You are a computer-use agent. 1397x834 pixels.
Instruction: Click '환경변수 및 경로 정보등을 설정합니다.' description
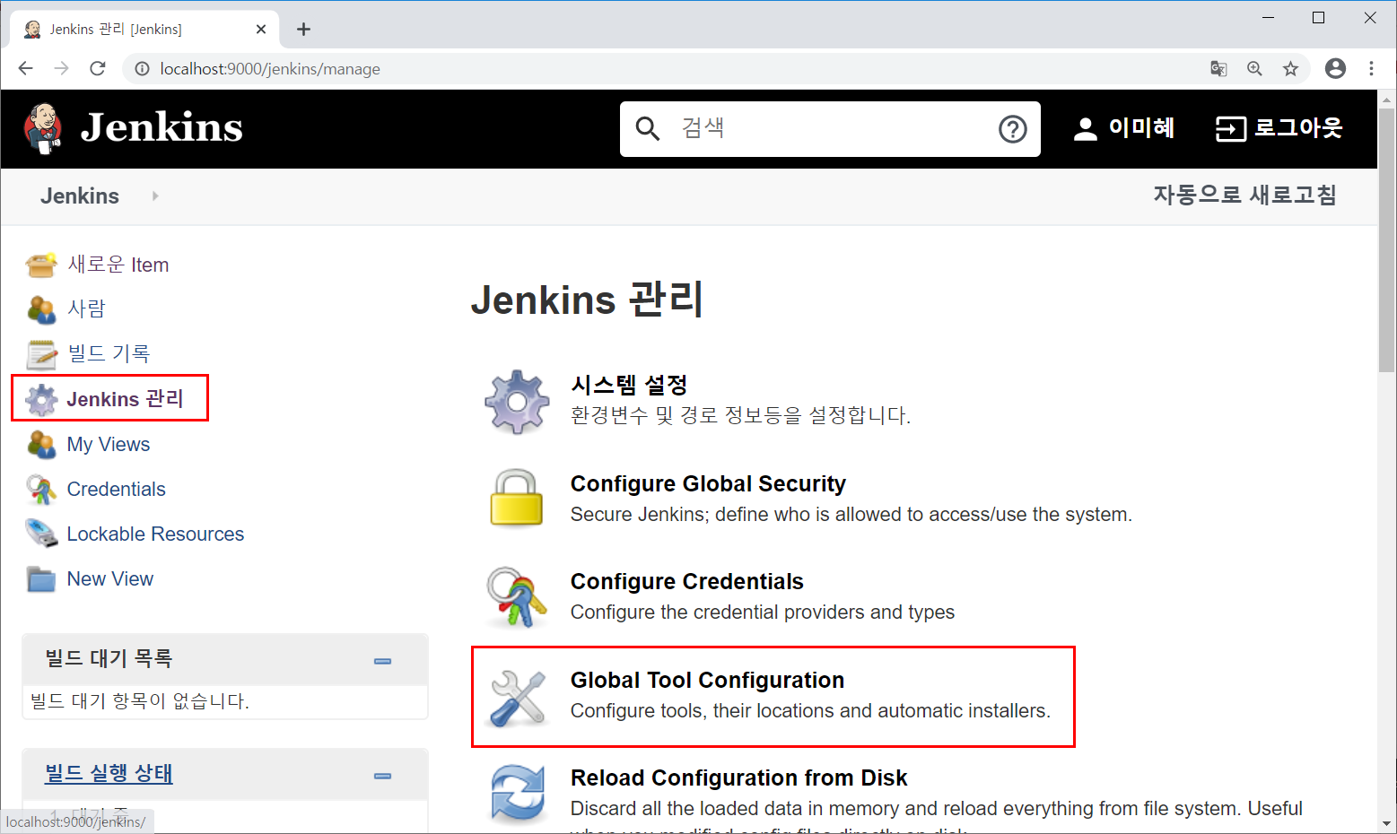[x=741, y=415]
